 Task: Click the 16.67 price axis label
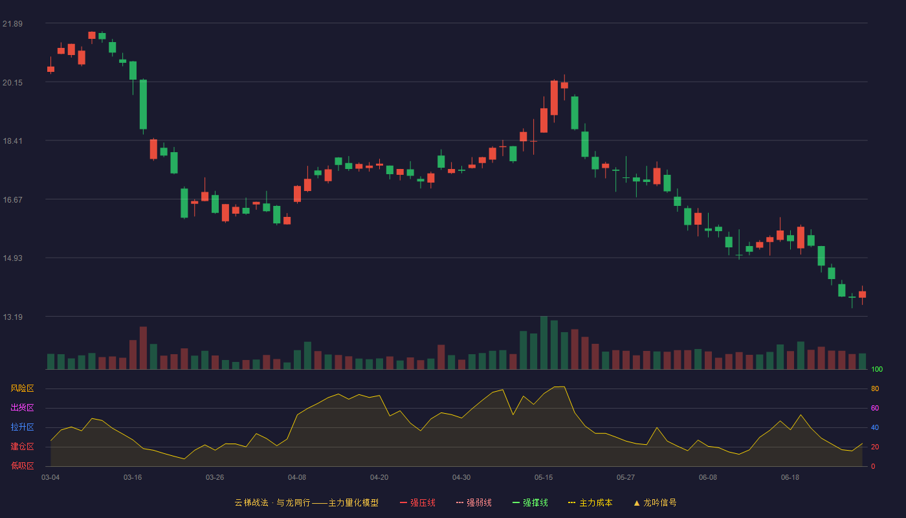click(x=12, y=200)
